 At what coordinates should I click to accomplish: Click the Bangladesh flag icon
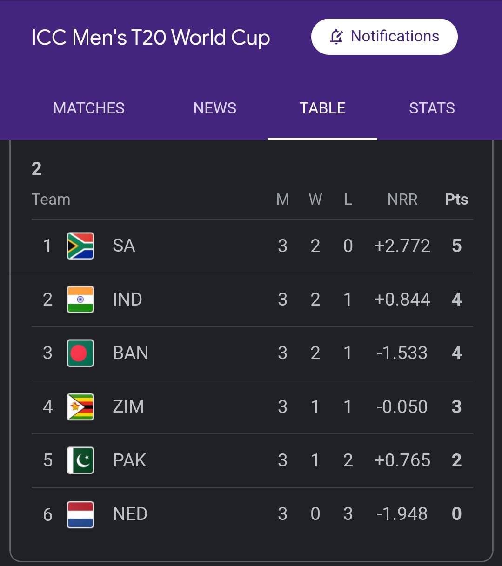[x=80, y=353]
